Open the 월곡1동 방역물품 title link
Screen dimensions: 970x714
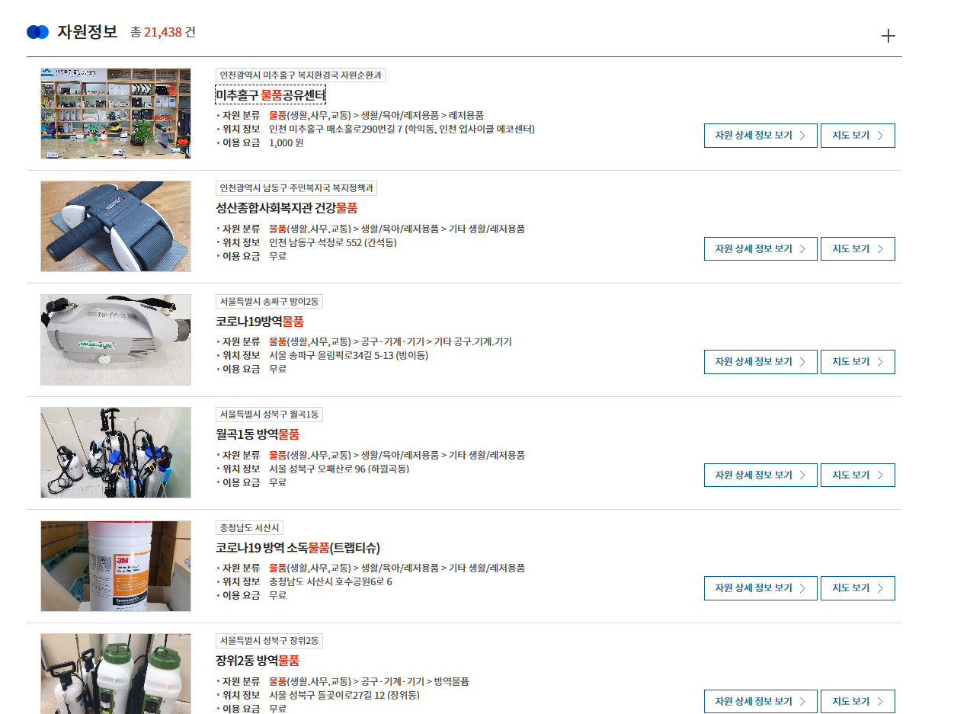coord(258,434)
